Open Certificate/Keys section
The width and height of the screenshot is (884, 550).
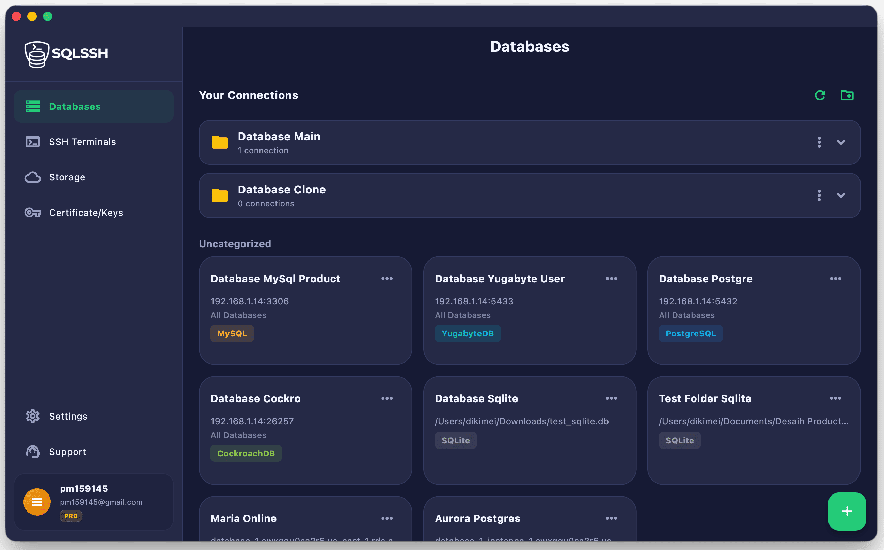93,213
